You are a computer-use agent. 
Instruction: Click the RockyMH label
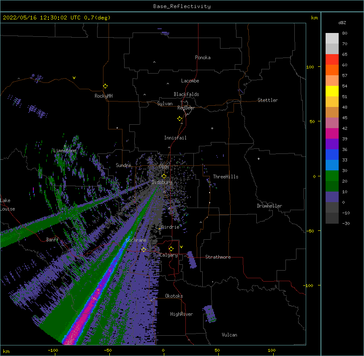(103, 96)
